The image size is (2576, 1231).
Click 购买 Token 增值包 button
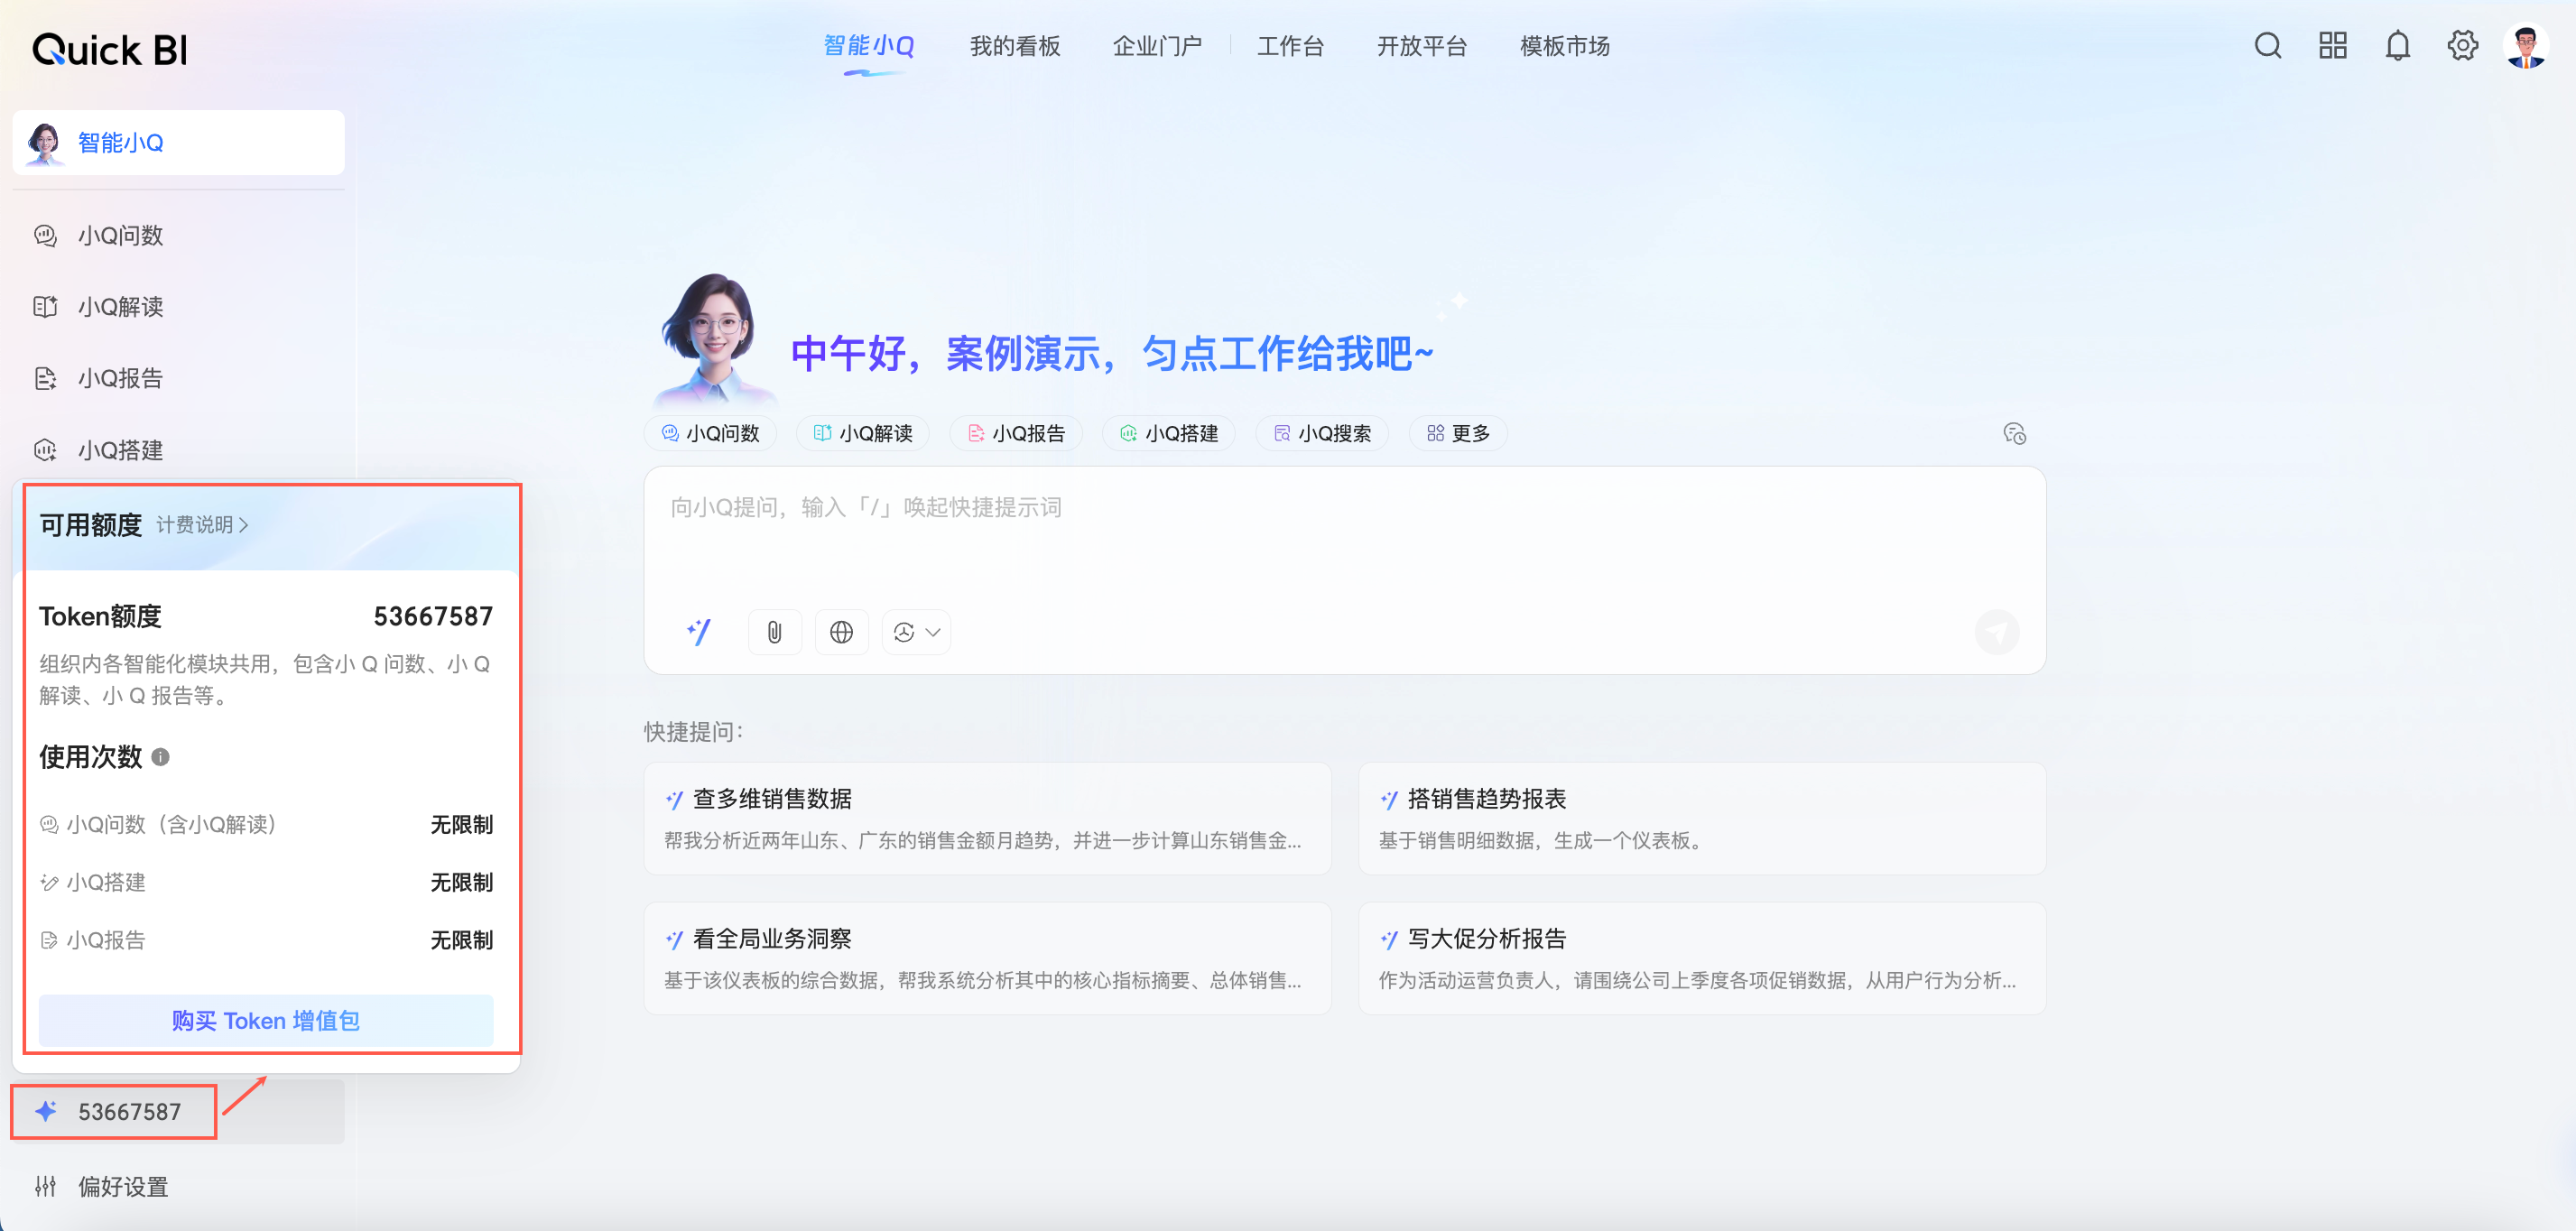(x=266, y=1020)
